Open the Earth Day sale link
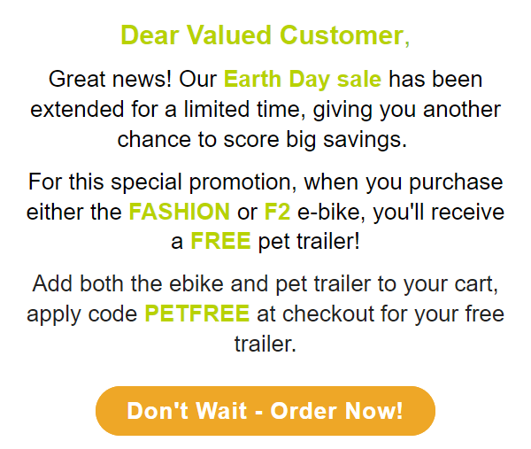 pyautogui.click(x=303, y=80)
